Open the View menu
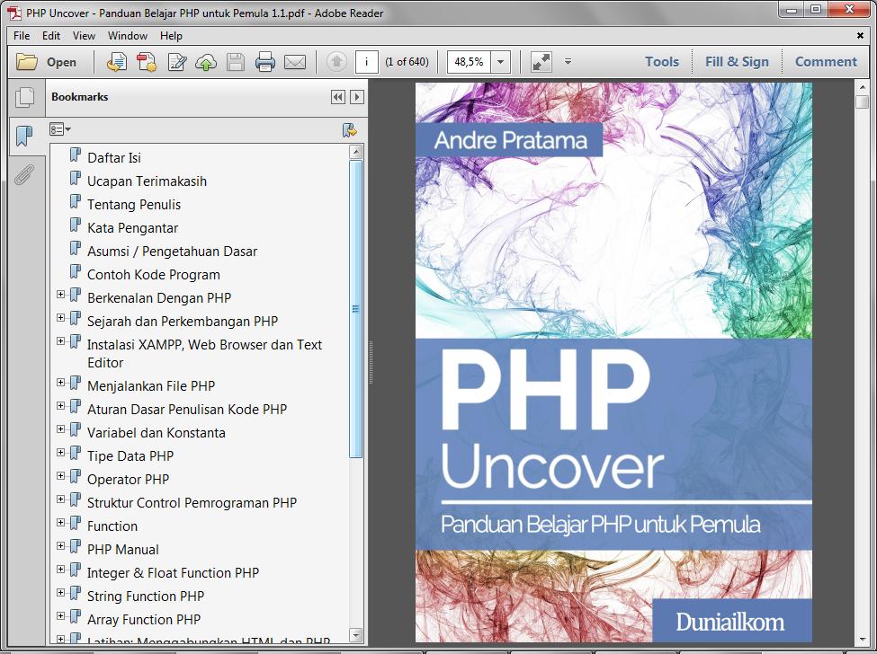Viewport: 877px width, 654px height. coord(84,36)
